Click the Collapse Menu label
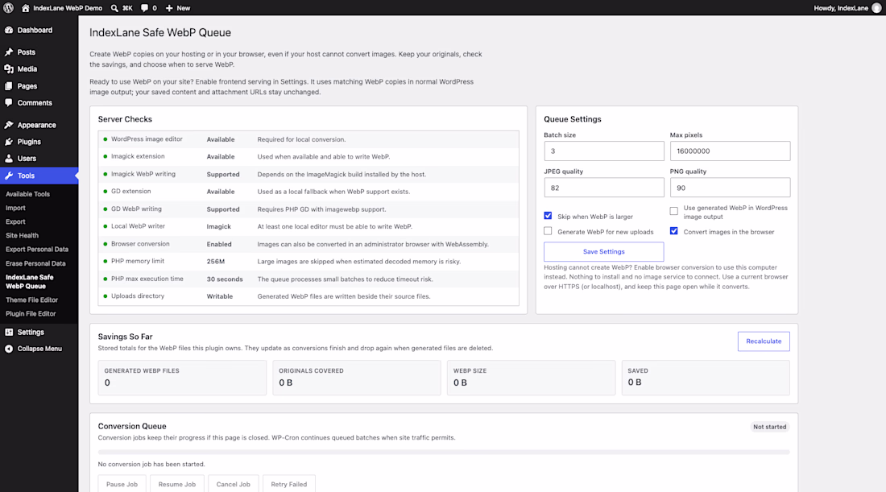Viewport: 886px width, 492px height. (39, 349)
